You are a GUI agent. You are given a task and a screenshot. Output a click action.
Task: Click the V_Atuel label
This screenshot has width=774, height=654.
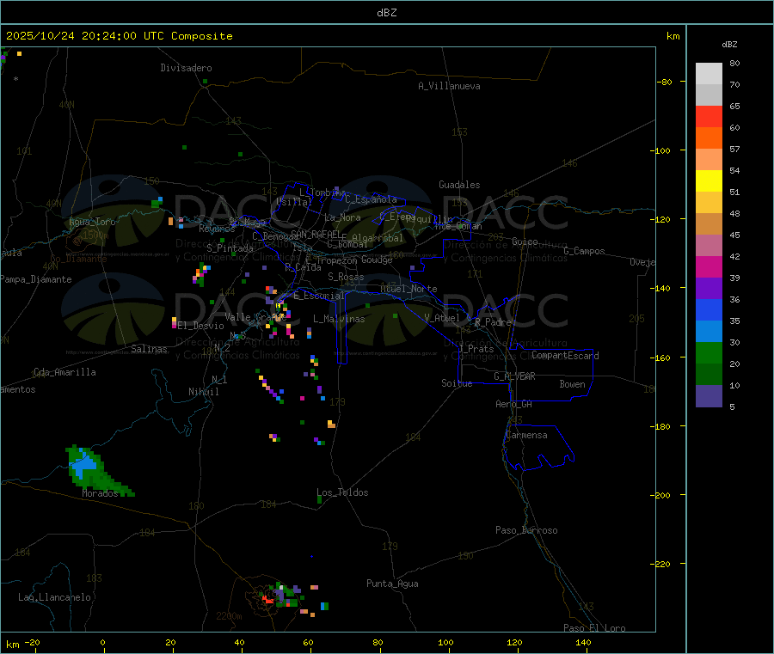point(442,318)
